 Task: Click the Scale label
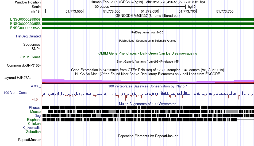click(x=36, y=7)
